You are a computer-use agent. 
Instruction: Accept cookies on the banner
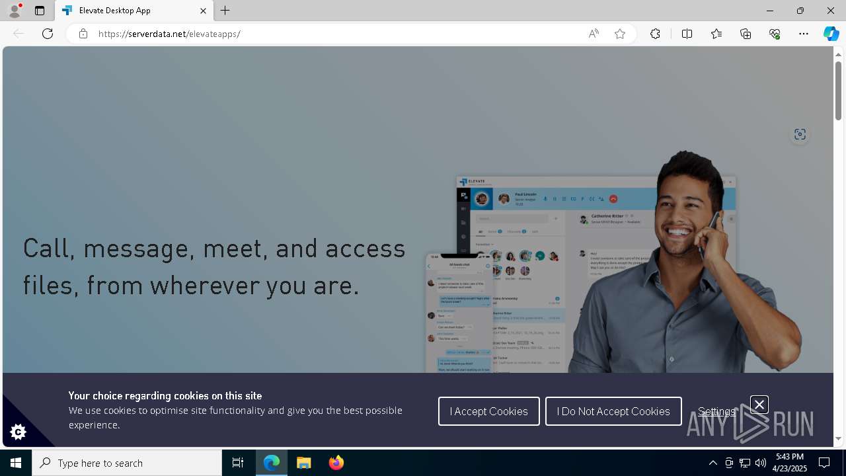coord(489,411)
